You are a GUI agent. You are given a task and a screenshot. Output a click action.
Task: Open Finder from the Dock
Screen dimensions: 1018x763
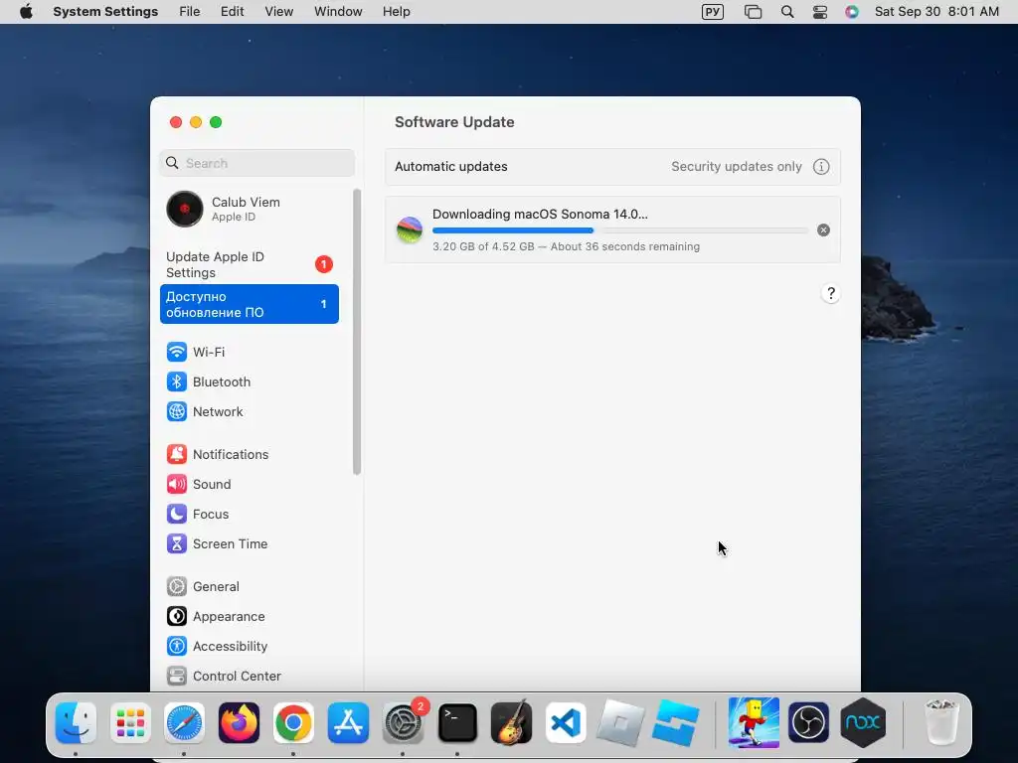[76, 722]
